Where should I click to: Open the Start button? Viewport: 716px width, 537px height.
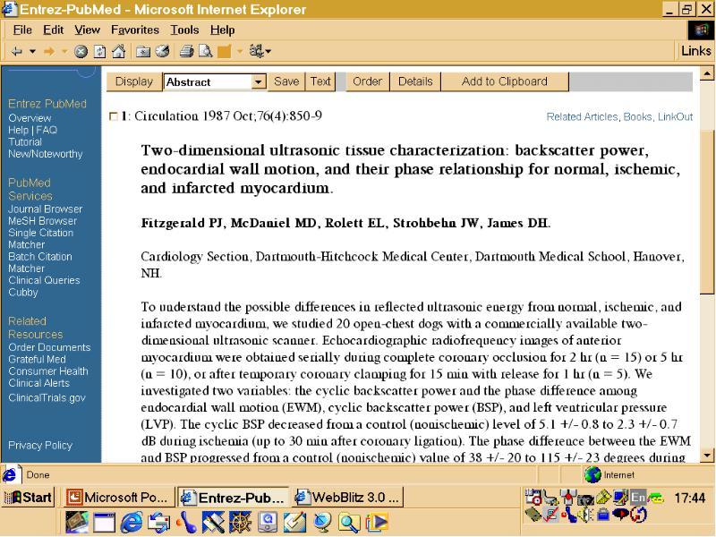[x=28, y=498]
